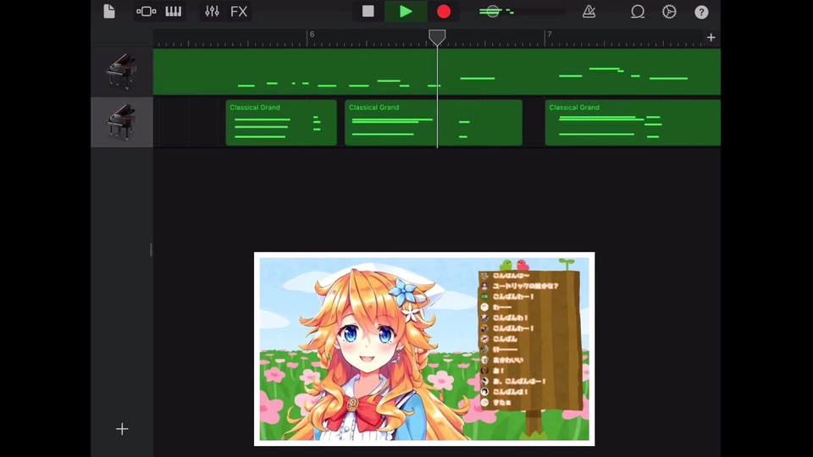Image resolution: width=813 pixels, height=457 pixels.
Task: Open the FX panel
Action: (x=239, y=11)
